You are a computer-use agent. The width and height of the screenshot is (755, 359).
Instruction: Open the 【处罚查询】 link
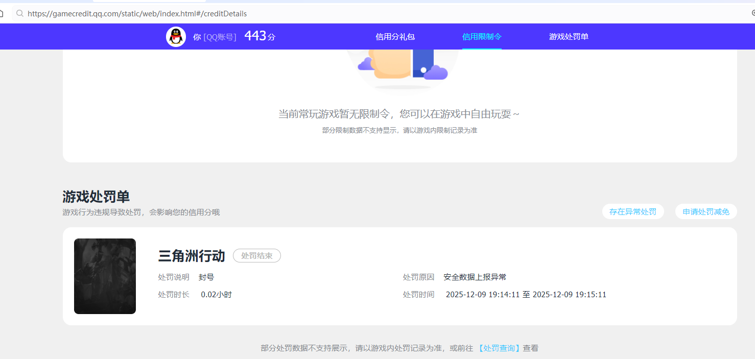point(499,348)
